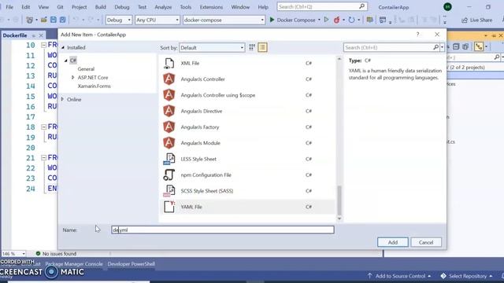Open the Git menu

(60, 7)
